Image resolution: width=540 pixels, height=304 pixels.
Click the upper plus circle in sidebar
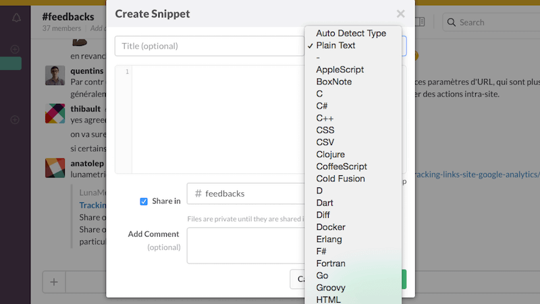tap(15, 49)
